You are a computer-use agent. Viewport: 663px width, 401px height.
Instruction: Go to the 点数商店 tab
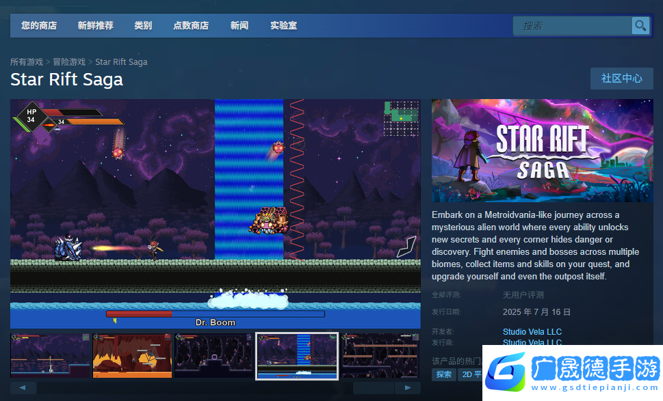pos(191,26)
